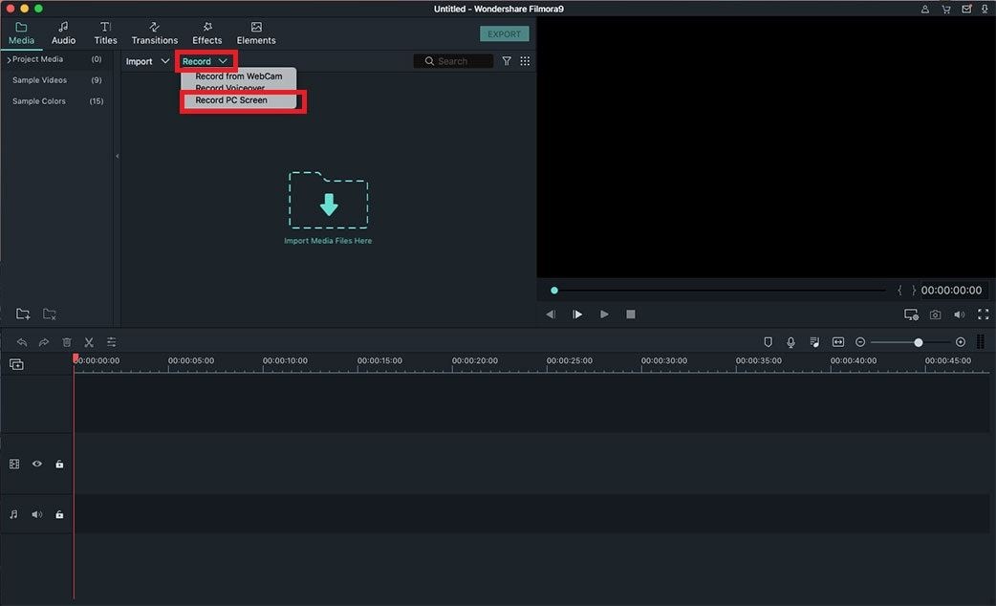Open the shopping cart icon
996x606 pixels.
pos(946,9)
